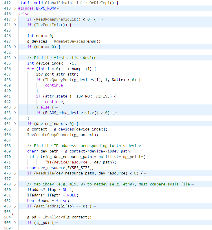This screenshot has height=230, width=212.
Task: Click IbvAllocPd function call
Action: coord(54,217)
